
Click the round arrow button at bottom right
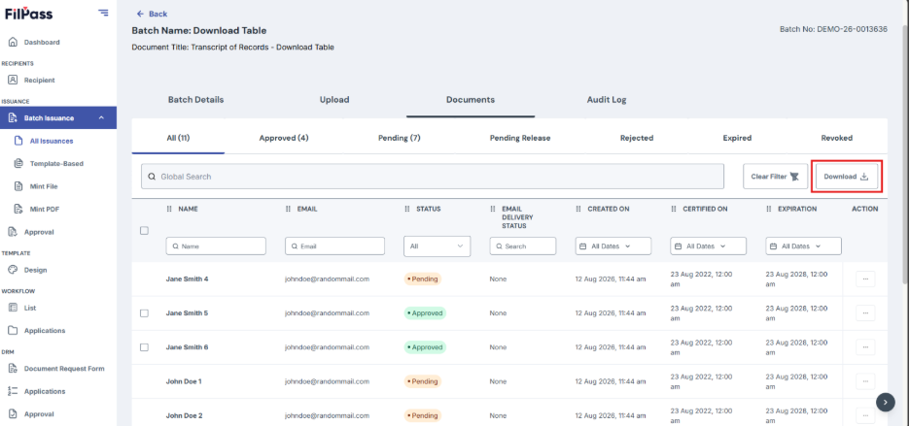(885, 402)
